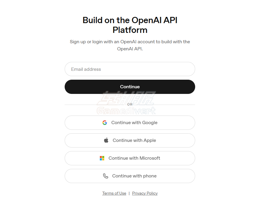The image size is (253, 205).
Task: Click the black Continue button
Action: (130, 87)
